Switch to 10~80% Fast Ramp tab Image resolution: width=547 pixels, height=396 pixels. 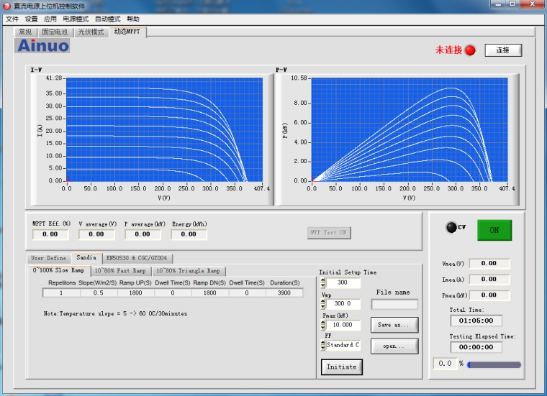120,271
